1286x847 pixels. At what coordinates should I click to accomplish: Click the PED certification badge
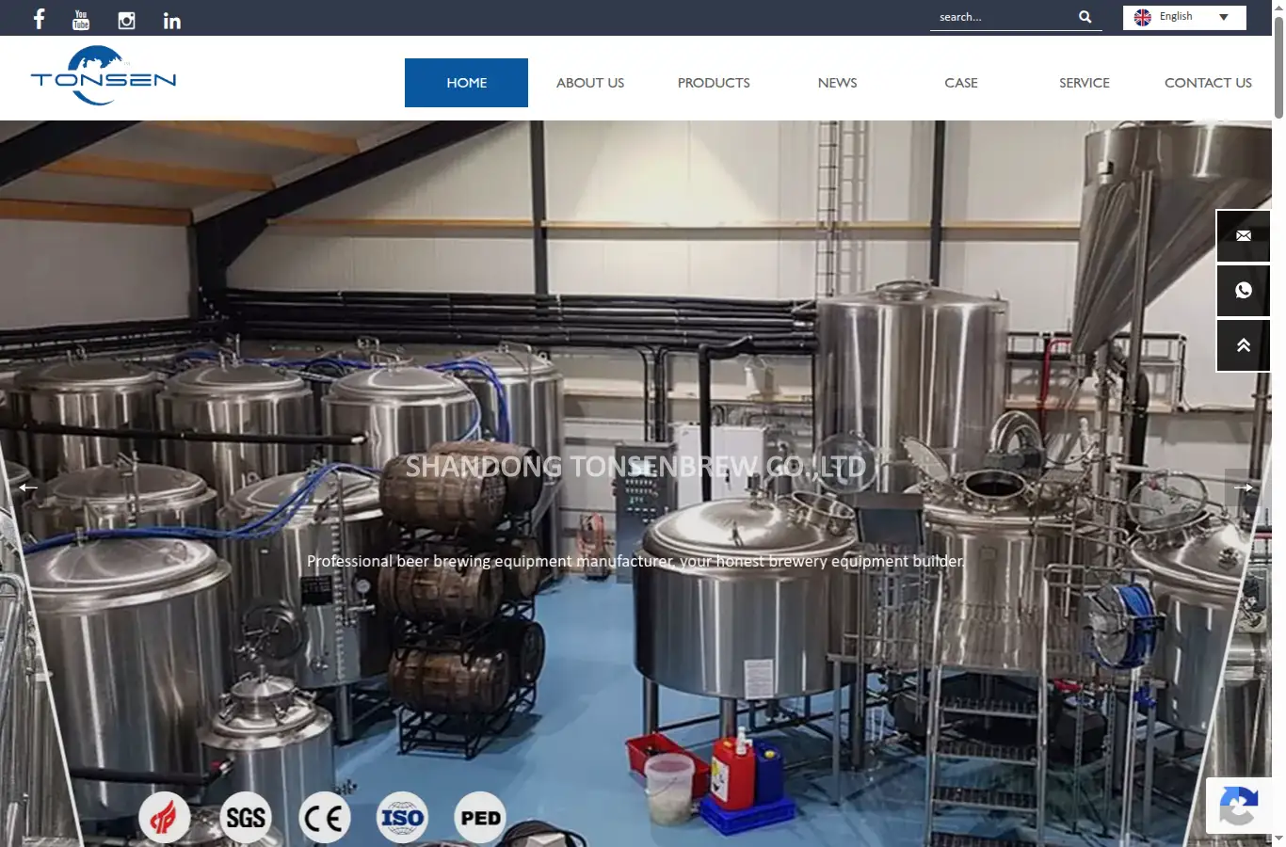click(480, 818)
